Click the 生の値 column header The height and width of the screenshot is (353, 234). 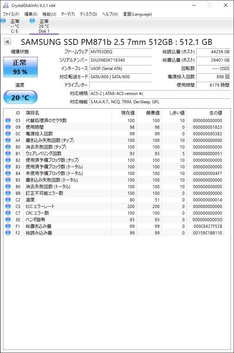tap(205, 113)
